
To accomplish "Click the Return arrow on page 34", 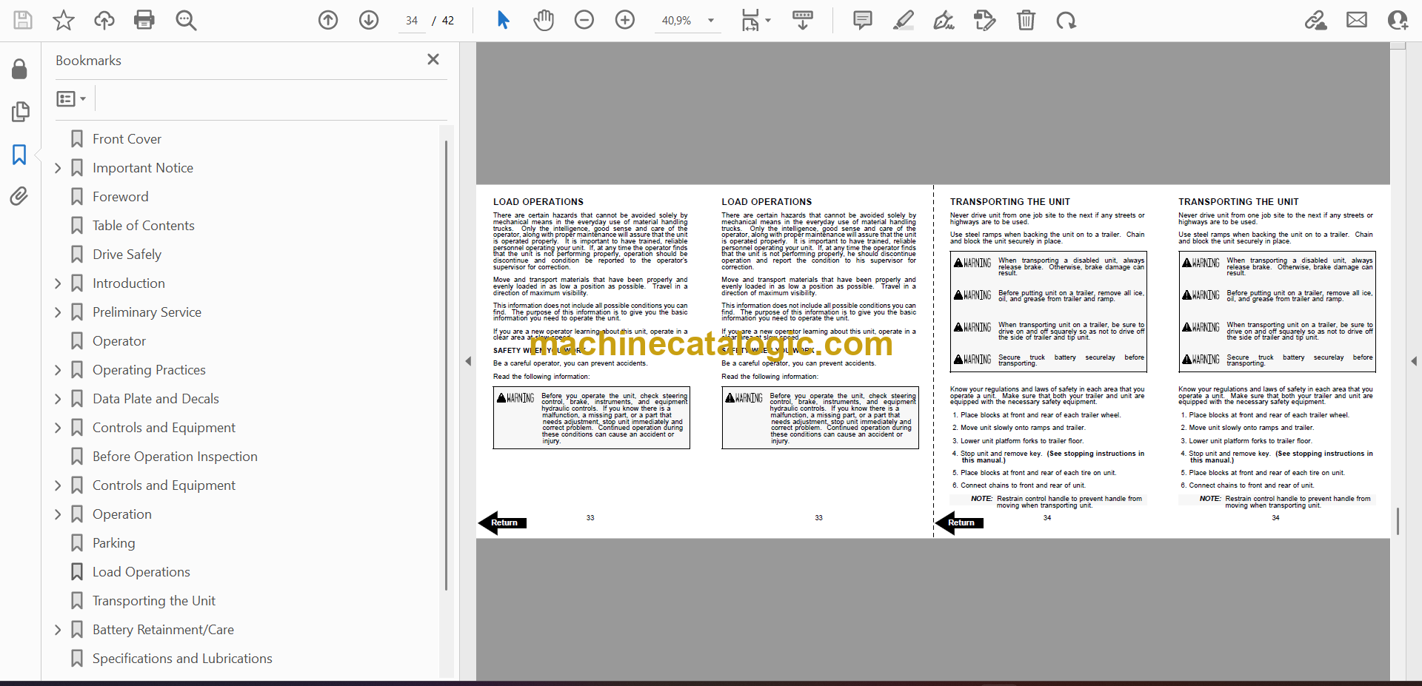I will click(960, 522).
